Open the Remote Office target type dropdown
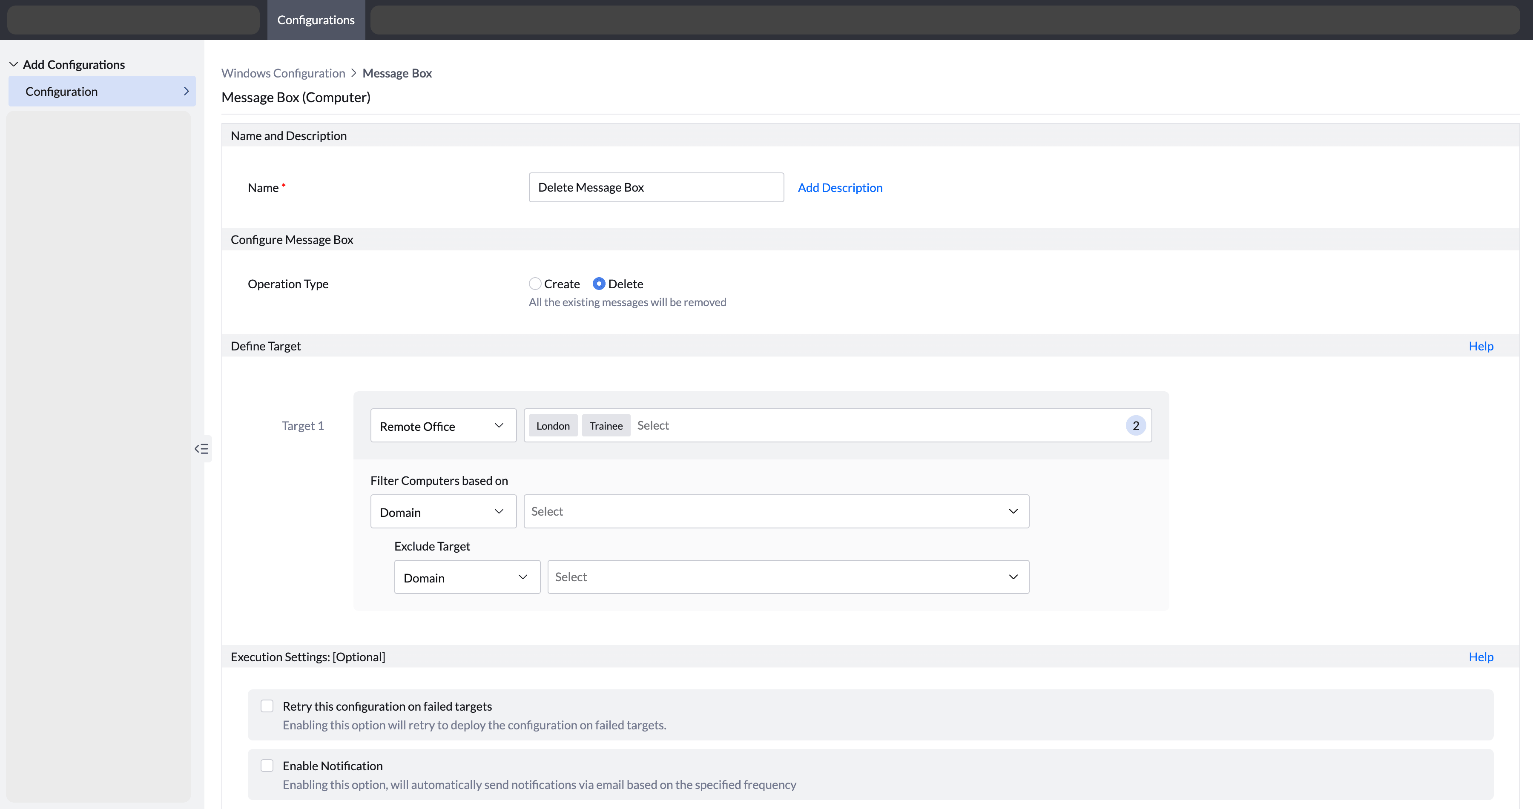1533x809 pixels. 443,425
